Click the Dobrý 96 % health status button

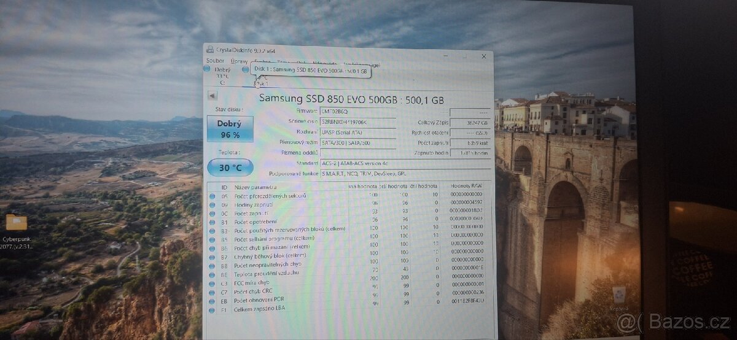229,129
